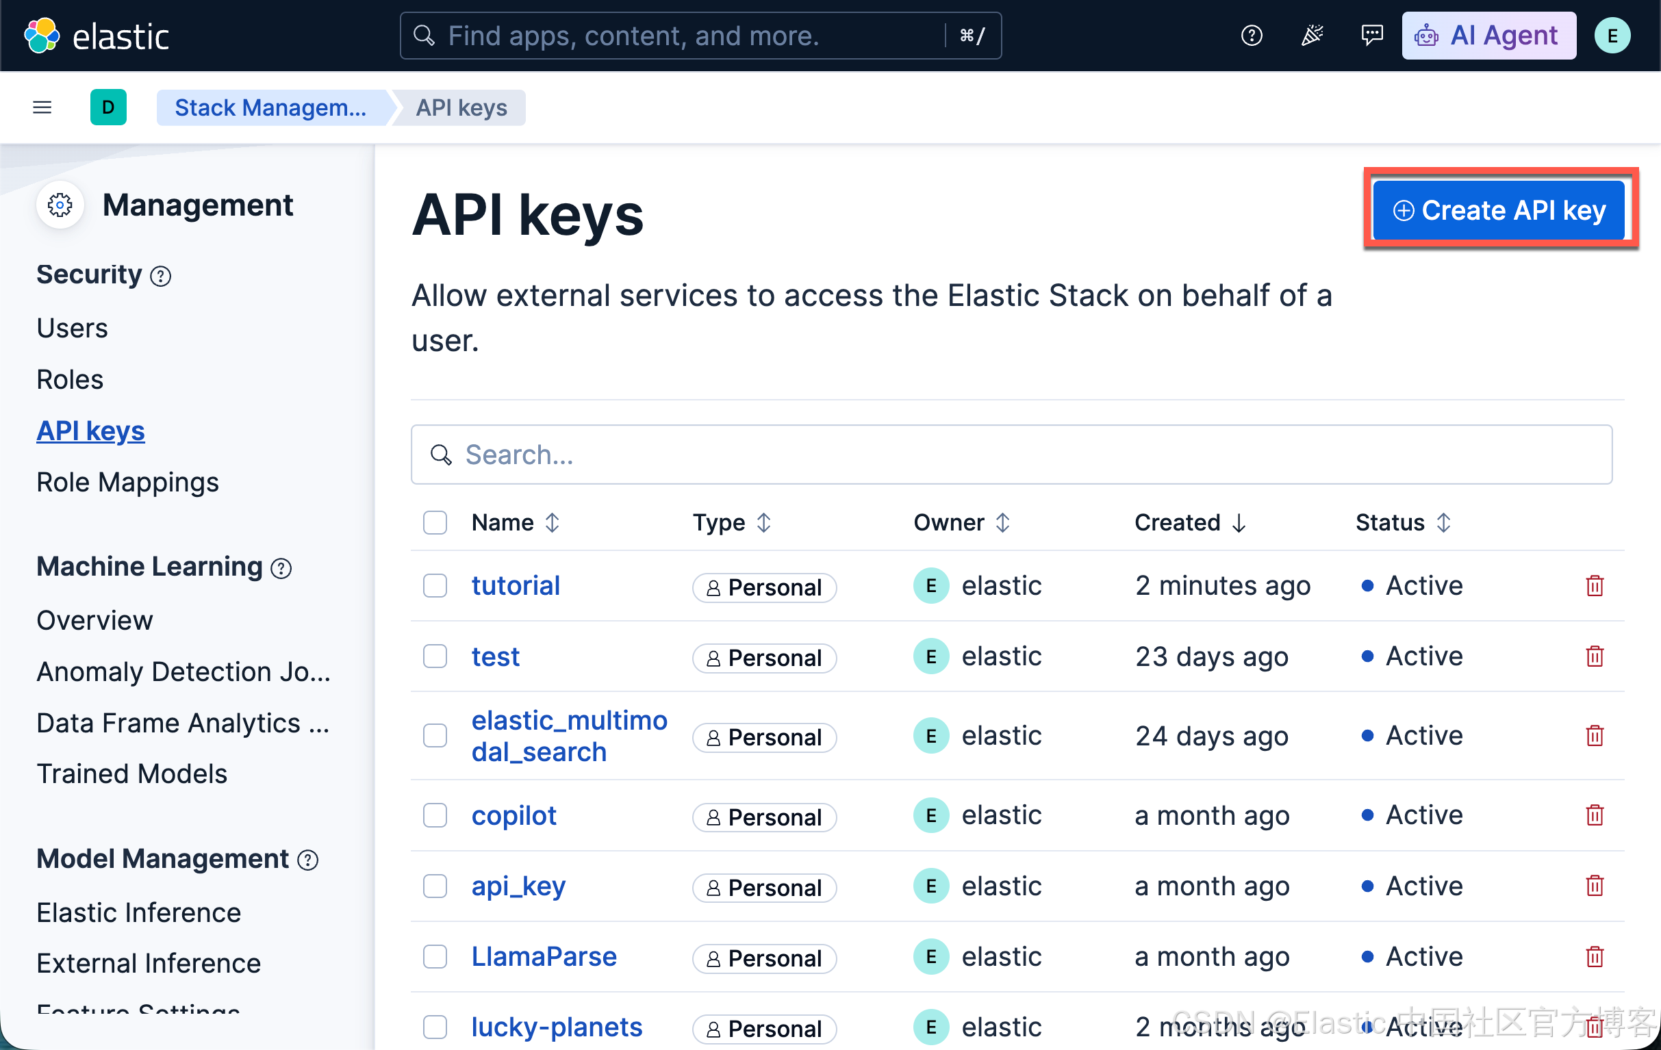Screen dimensions: 1661x1050
Task: Select all rows via header checkbox
Action: click(435, 522)
